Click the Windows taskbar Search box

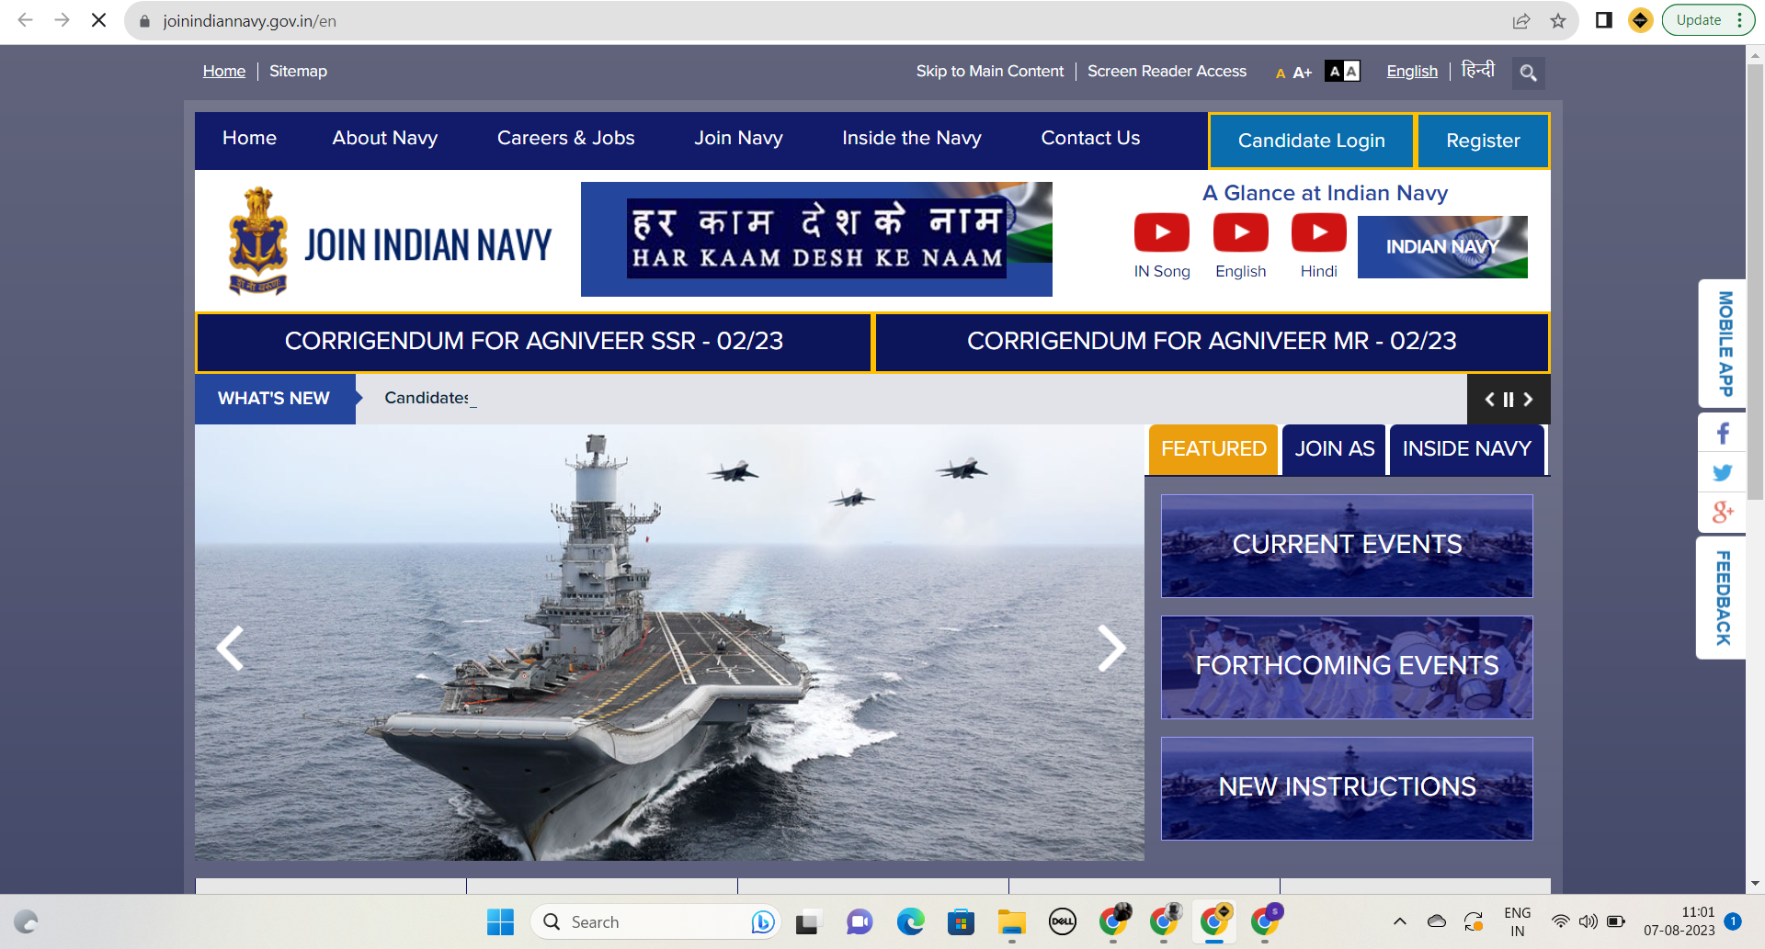tap(655, 921)
